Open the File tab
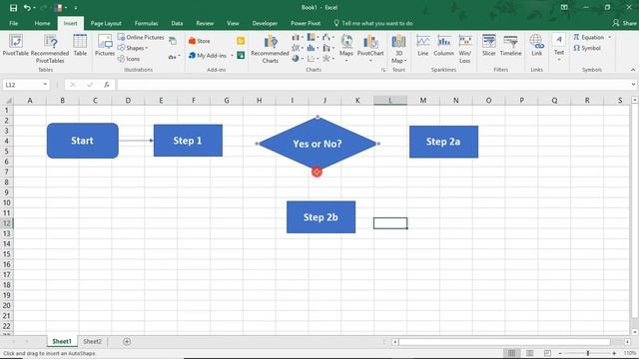Screen dimensions: 639x359 pyautogui.click(x=13, y=24)
